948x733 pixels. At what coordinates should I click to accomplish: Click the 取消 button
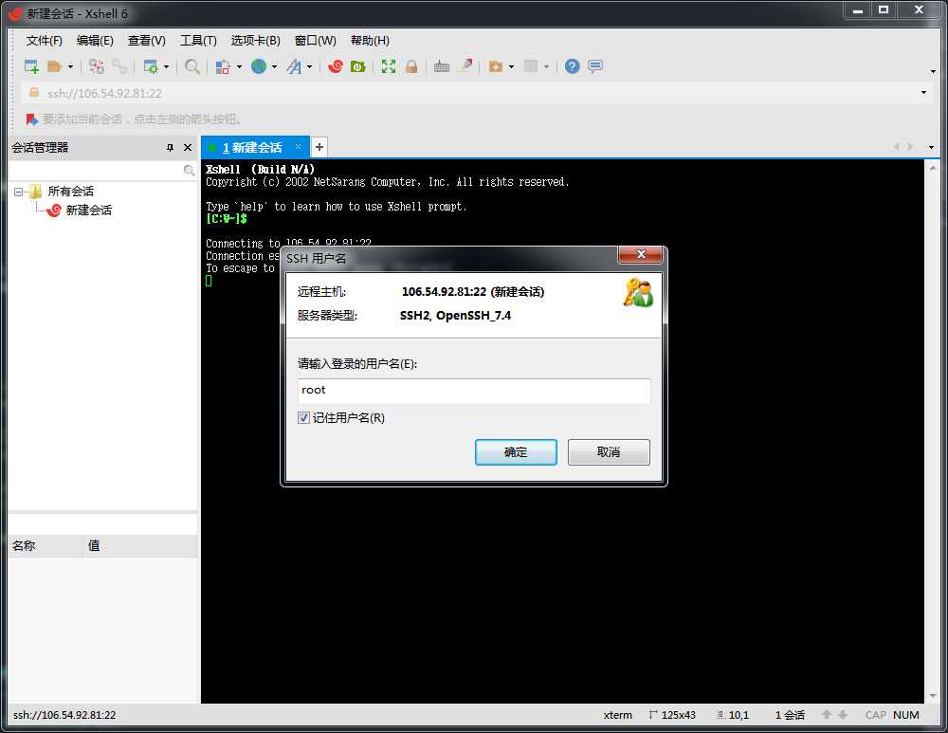click(609, 452)
